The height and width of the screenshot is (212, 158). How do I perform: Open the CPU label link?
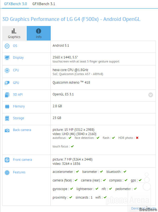16,70
